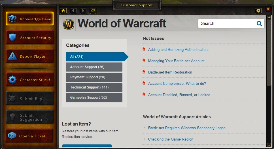
Task: Click flame icon beside Adding and Removing Authenticators
Action: coord(144,49)
